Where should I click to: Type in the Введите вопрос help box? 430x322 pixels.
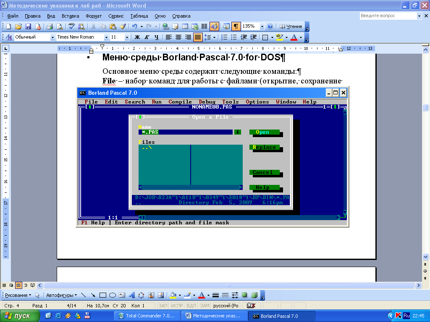click(x=388, y=16)
